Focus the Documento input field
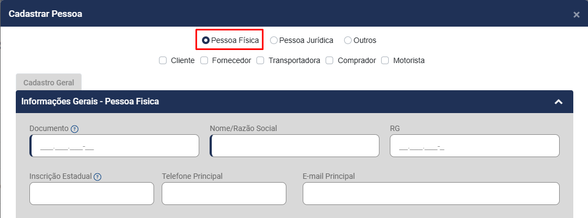 [115, 146]
